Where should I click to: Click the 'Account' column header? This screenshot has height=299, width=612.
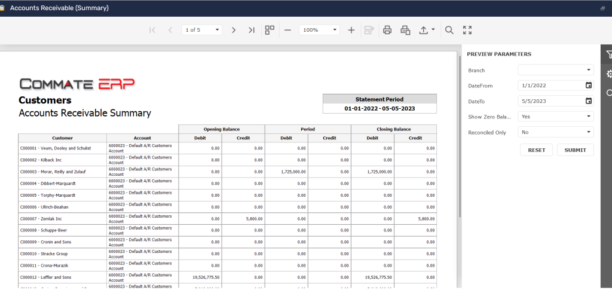click(x=142, y=138)
